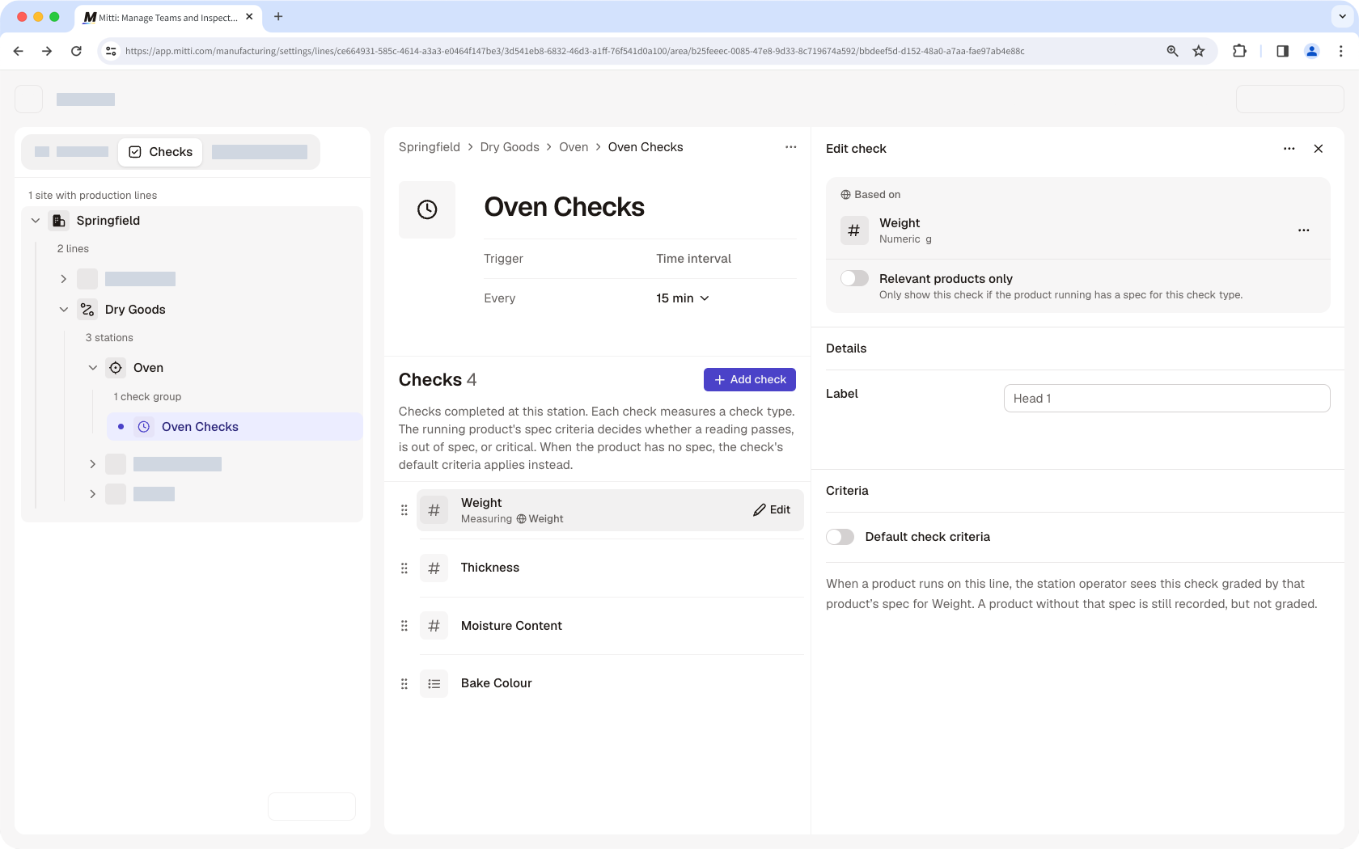
Task: Expand the collapsed line above Dry Goods
Action: (64, 279)
